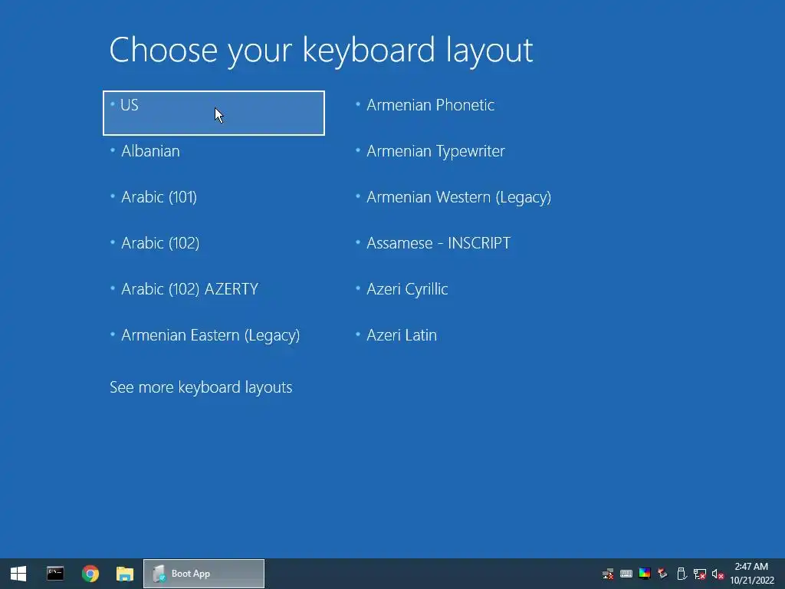The height and width of the screenshot is (589, 785).
Task: Open Google Chrome from the taskbar
Action: (x=90, y=574)
